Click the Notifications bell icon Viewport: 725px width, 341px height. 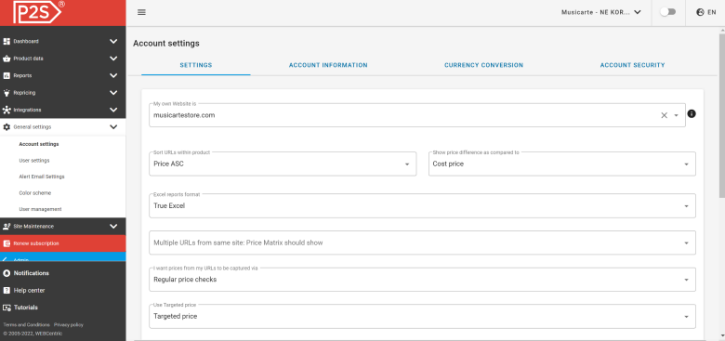[x=7, y=273]
